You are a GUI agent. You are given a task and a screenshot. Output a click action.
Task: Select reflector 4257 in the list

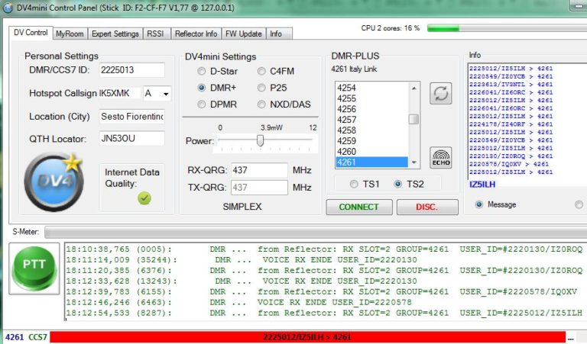point(371,120)
